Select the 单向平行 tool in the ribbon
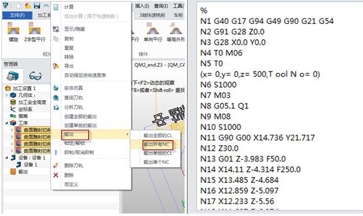Viewport: 363px width, 216px height. click(153, 33)
